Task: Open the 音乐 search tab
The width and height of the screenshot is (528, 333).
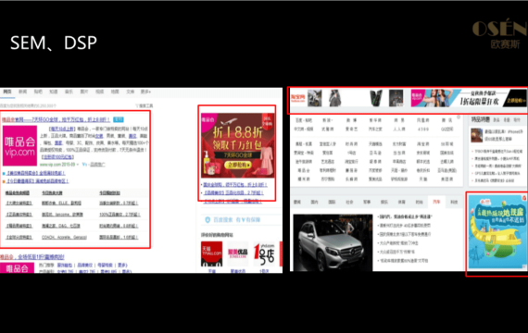Action: coord(69,92)
